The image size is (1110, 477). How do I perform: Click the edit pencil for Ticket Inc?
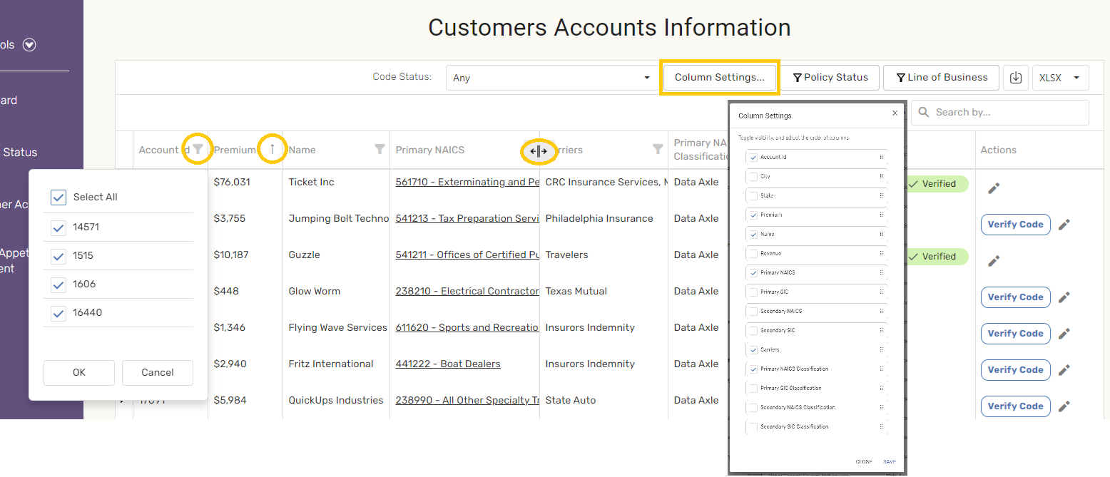click(994, 188)
